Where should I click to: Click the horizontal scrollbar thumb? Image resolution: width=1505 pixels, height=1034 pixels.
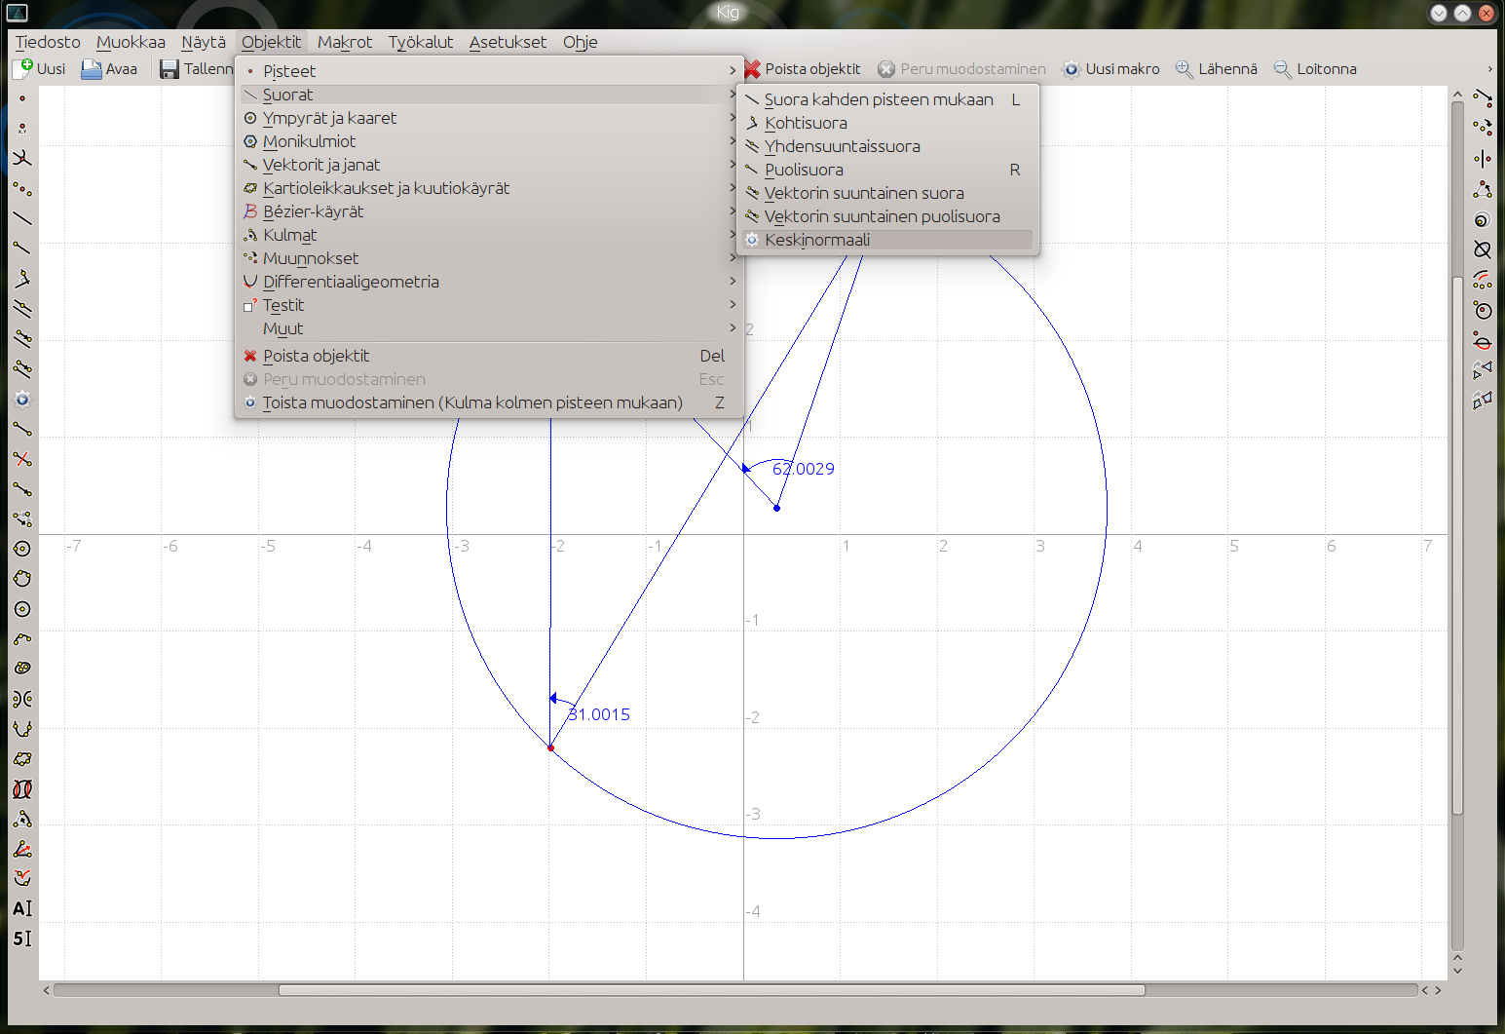(x=711, y=990)
